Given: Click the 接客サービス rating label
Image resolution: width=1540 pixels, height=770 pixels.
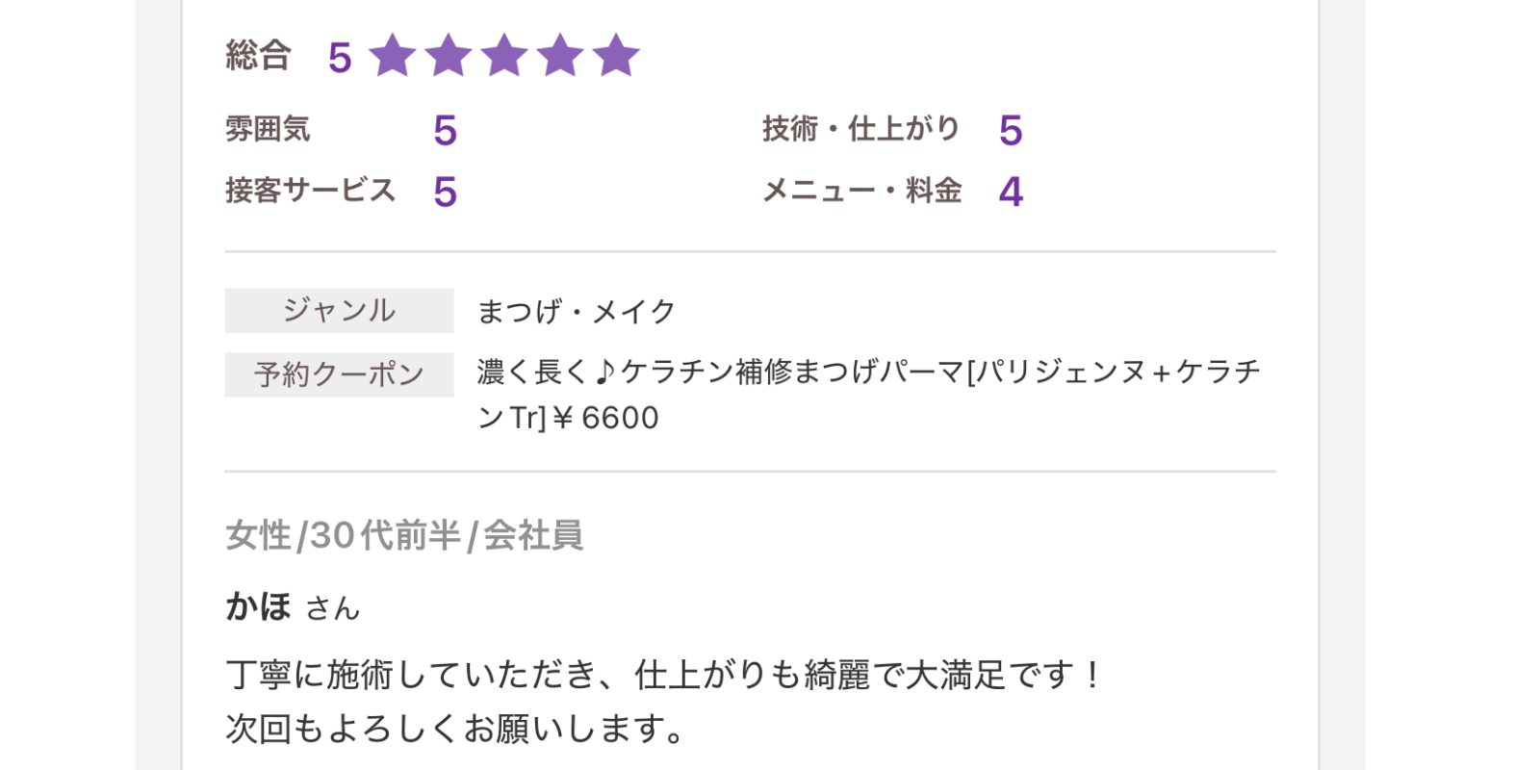Looking at the screenshot, I should [311, 190].
